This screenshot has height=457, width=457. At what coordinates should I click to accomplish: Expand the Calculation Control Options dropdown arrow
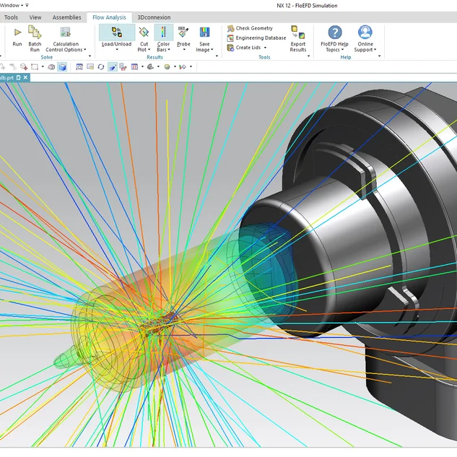click(x=85, y=50)
